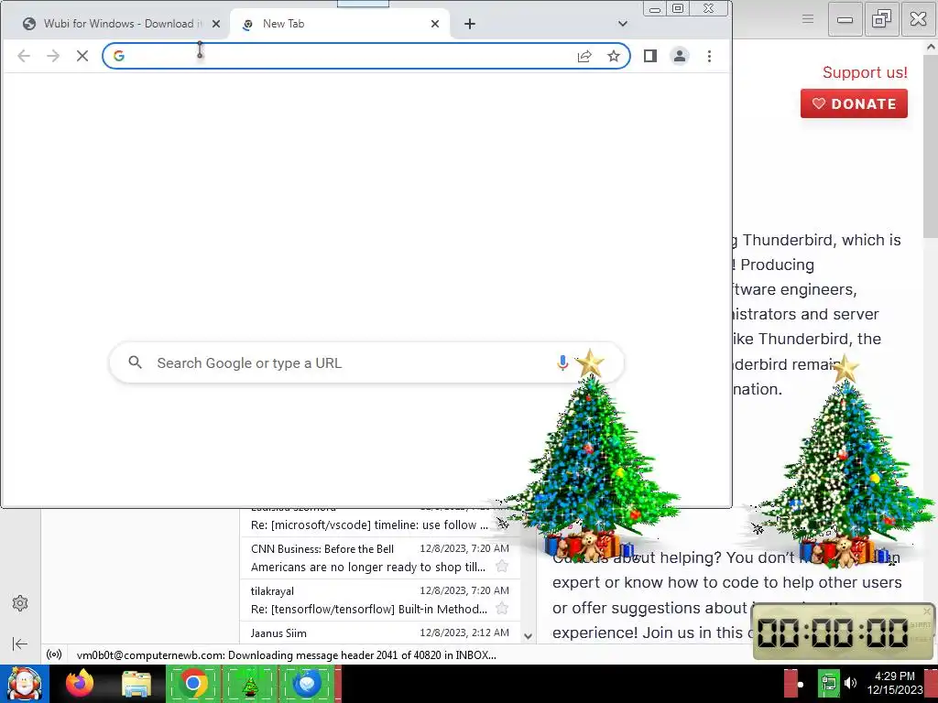Open volume tray icon
938x703 pixels.
(x=850, y=683)
